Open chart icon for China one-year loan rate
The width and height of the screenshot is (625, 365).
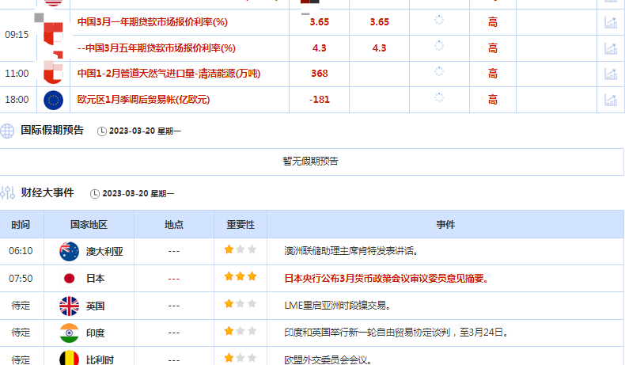click(x=611, y=22)
